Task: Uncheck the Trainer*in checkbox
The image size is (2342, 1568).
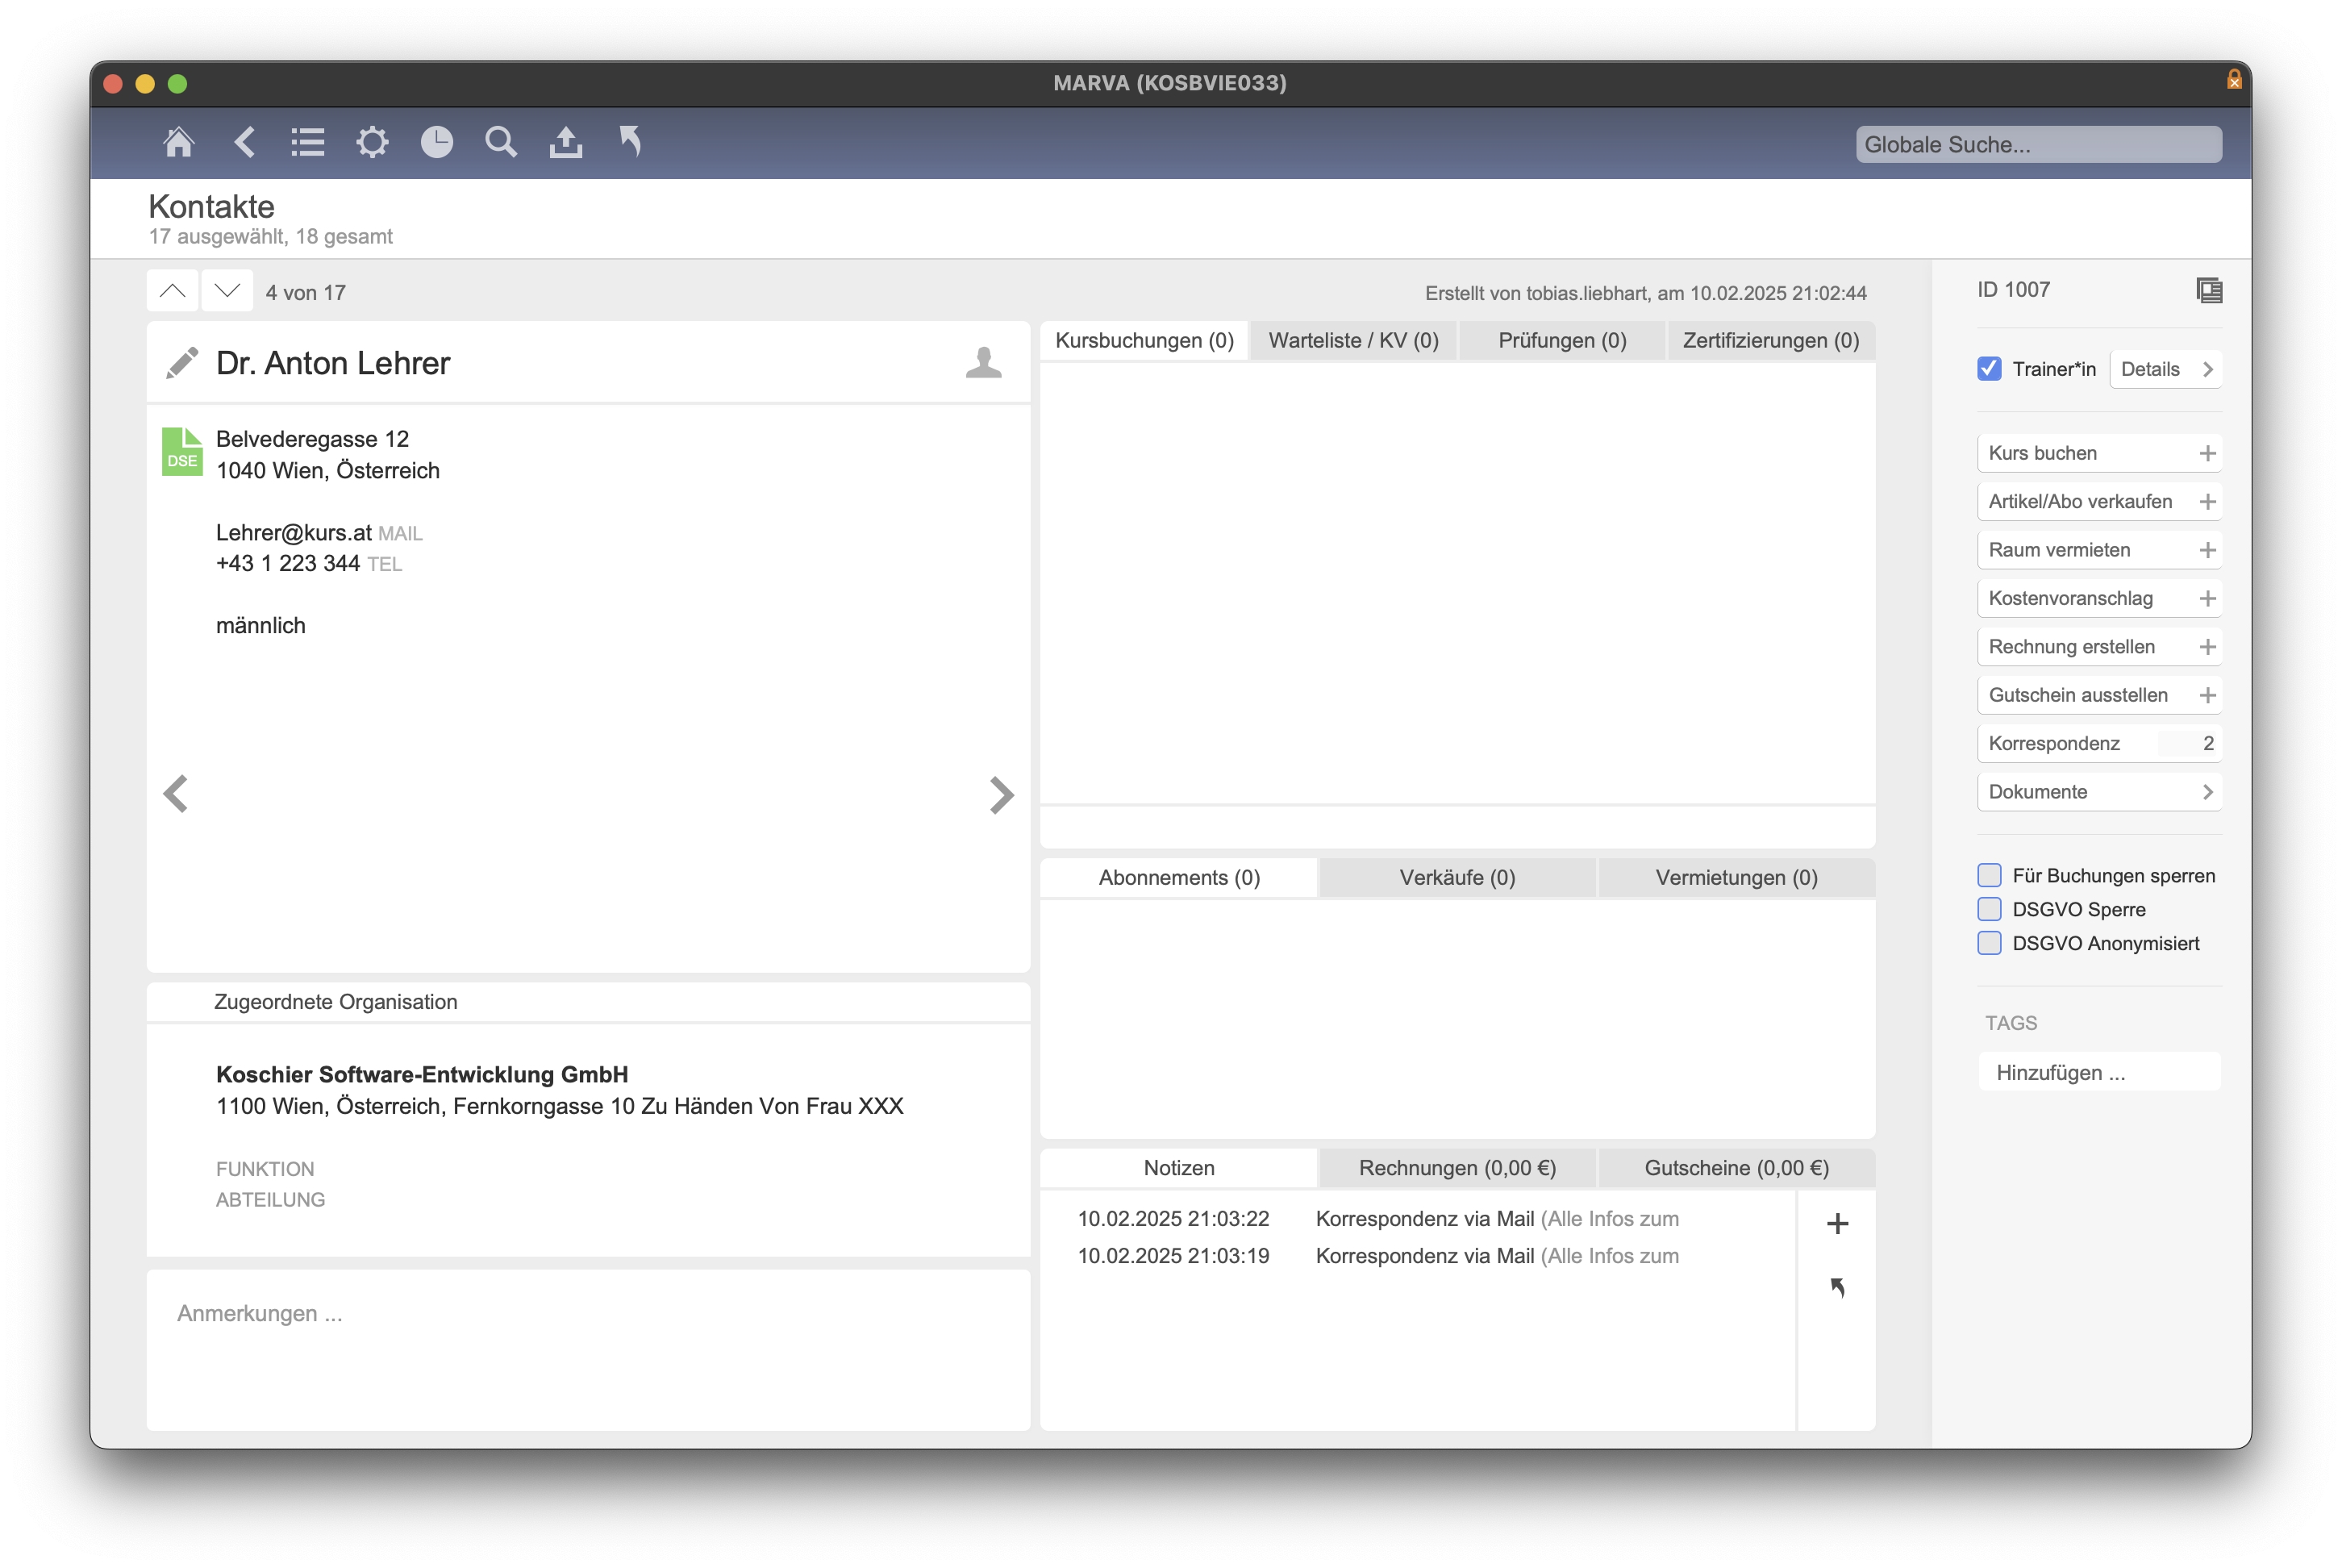Action: [x=1989, y=369]
